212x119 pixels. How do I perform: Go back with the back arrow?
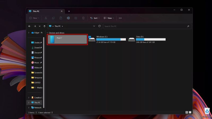[29, 26]
